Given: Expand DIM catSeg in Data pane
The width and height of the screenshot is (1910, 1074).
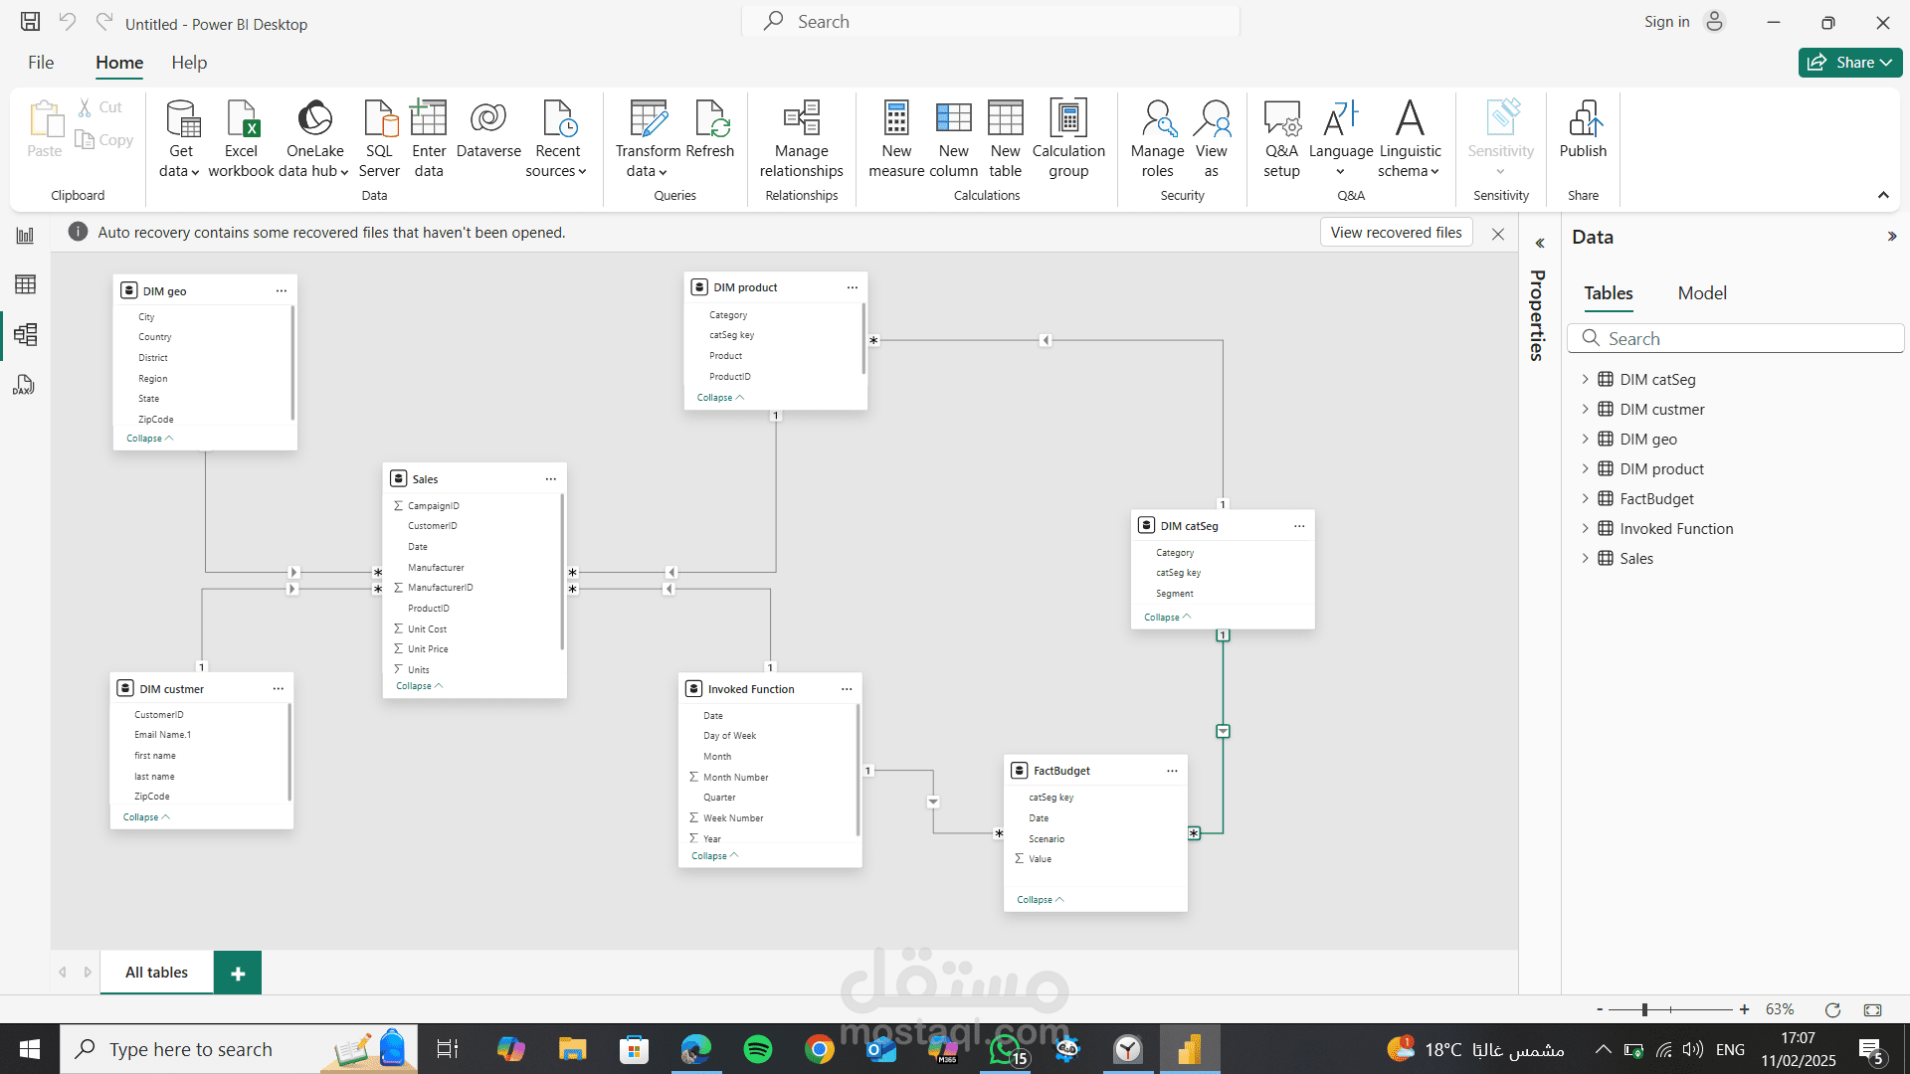Looking at the screenshot, I should point(1585,379).
